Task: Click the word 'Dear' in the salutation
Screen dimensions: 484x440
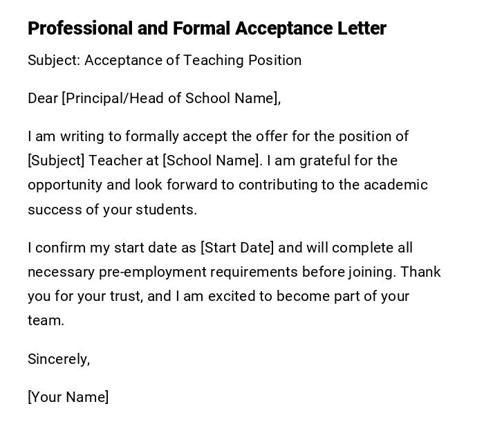Action: (43, 98)
